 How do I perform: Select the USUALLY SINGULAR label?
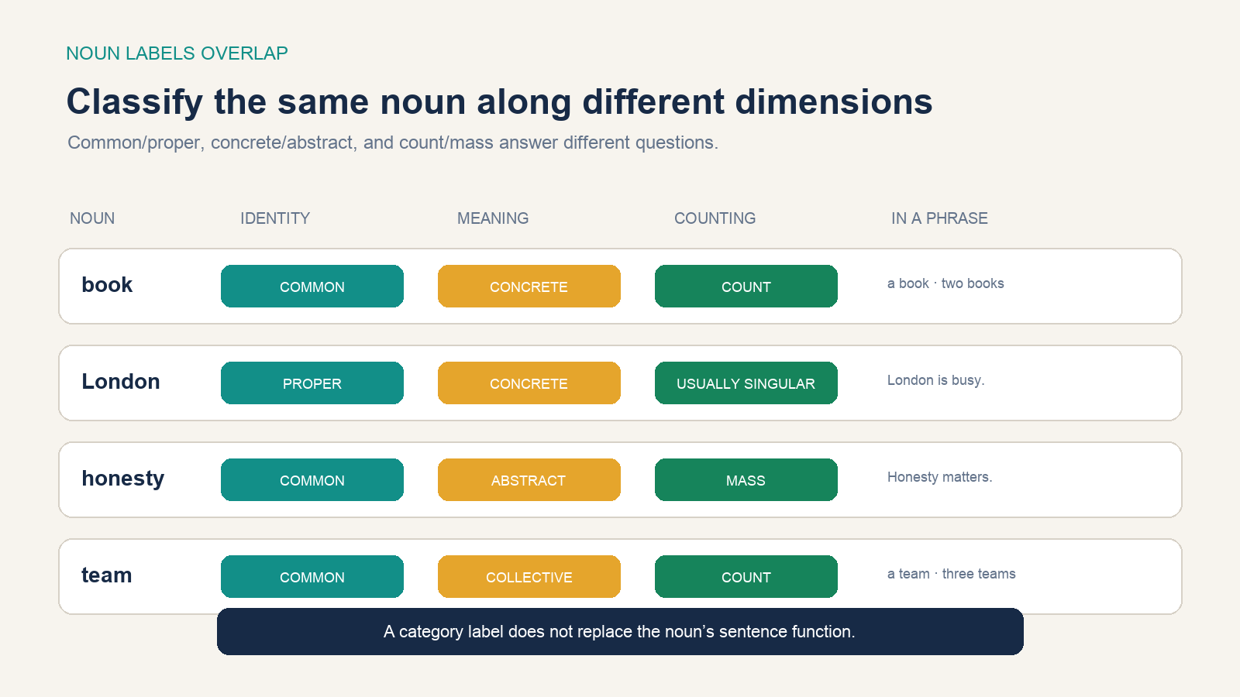pyautogui.click(x=746, y=383)
